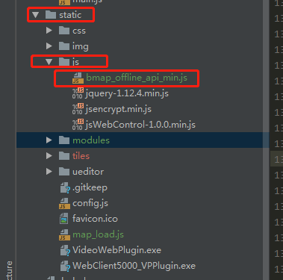This screenshot has height=280, width=283.
Task: Click the tiles folder icon
Action: click(64, 156)
